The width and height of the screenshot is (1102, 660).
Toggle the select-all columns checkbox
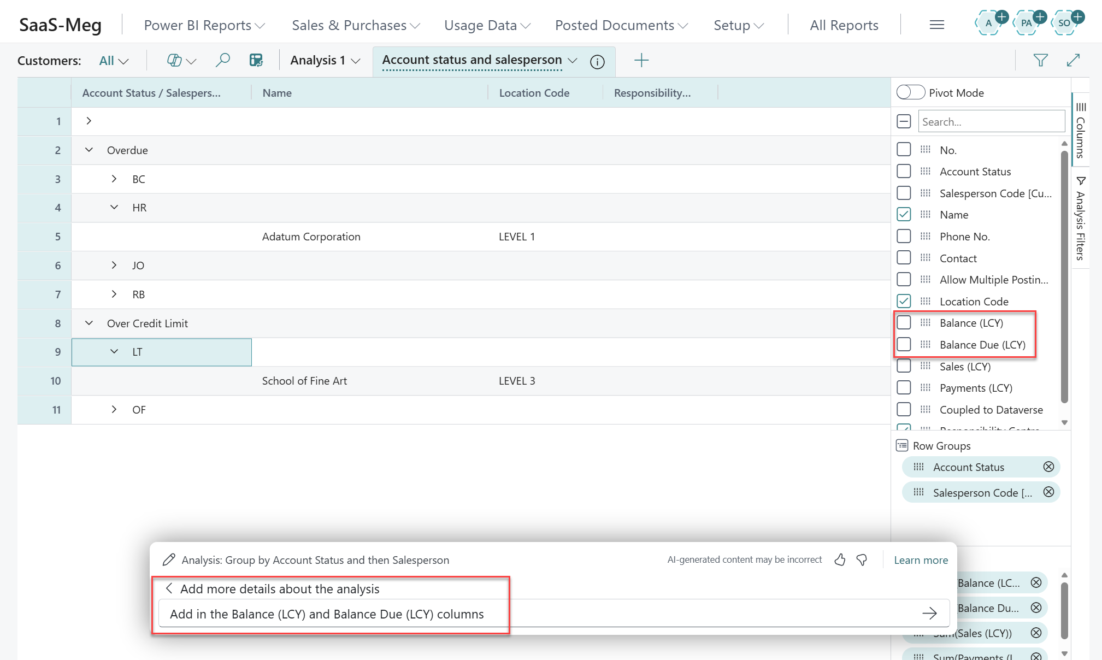[x=904, y=121]
